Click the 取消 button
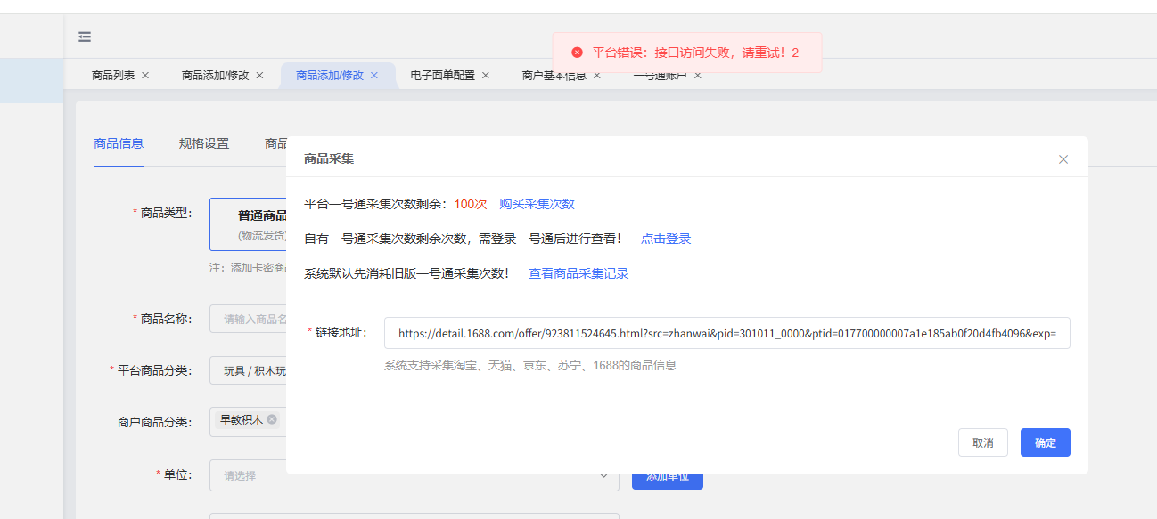Image resolution: width=1157 pixels, height=519 pixels. pos(982,442)
